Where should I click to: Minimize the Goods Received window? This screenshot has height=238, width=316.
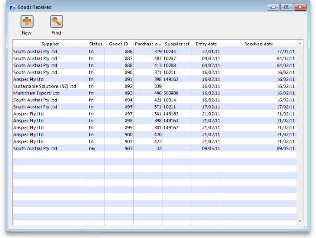pyautogui.click(x=274, y=7)
